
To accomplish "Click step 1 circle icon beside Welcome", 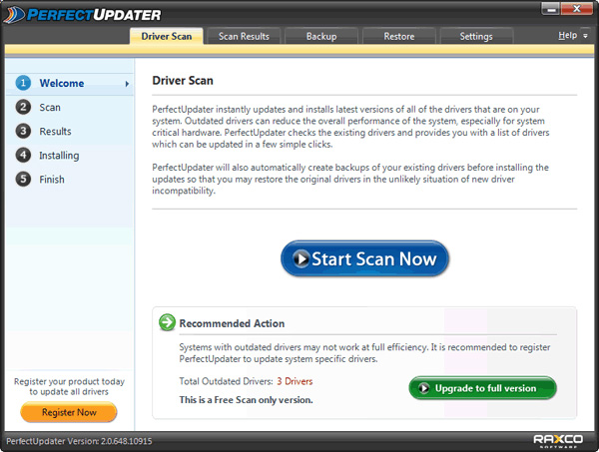I will coord(23,83).
